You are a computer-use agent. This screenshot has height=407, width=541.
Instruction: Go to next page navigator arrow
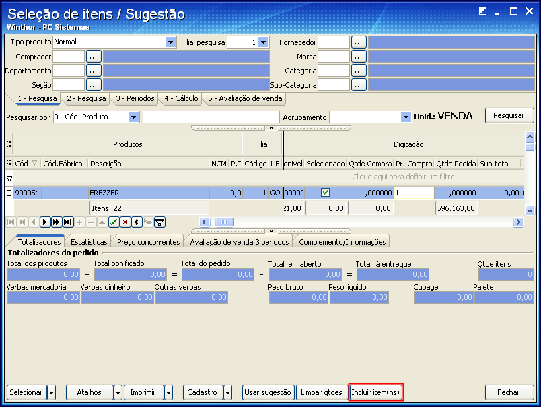[57, 222]
